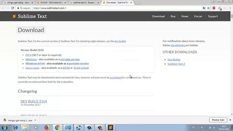Viewport: 233px width, 131px height.
Task: Download the Windows 64 bit installer
Action: 35,64
